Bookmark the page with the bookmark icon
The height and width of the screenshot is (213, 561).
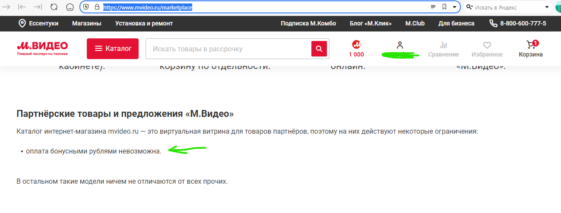pyautogui.click(x=444, y=7)
